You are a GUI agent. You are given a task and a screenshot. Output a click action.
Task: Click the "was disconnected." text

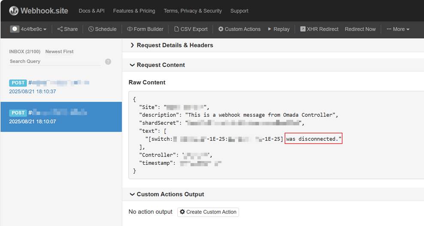[x=313, y=139]
